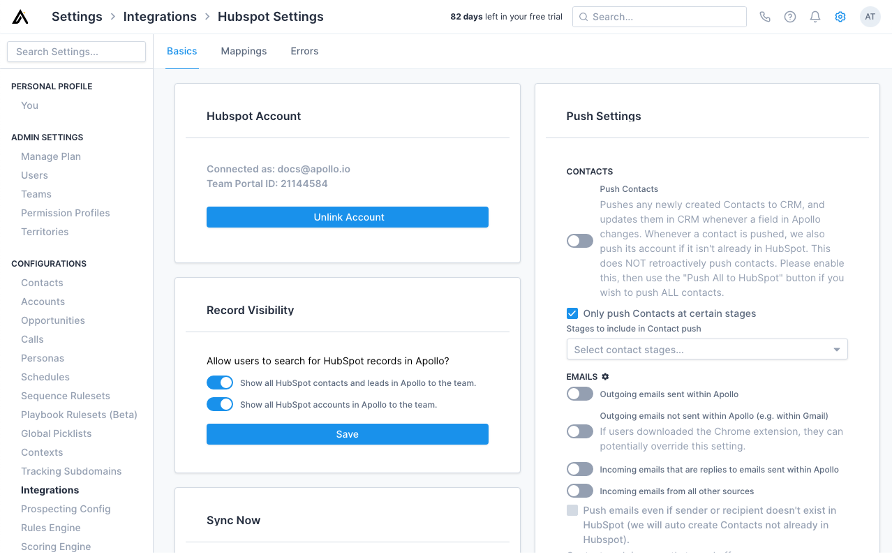Click the search magnifier icon
The width and height of the screenshot is (892, 557).
click(x=583, y=16)
